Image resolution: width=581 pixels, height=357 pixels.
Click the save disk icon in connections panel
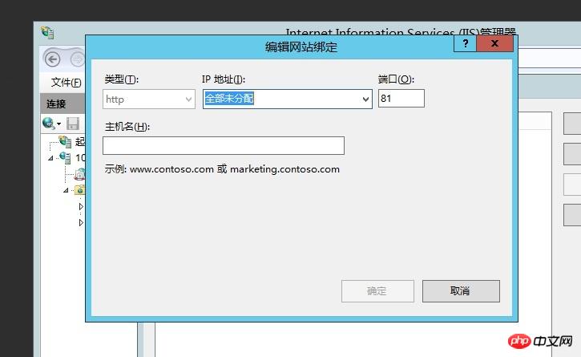pos(73,124)
